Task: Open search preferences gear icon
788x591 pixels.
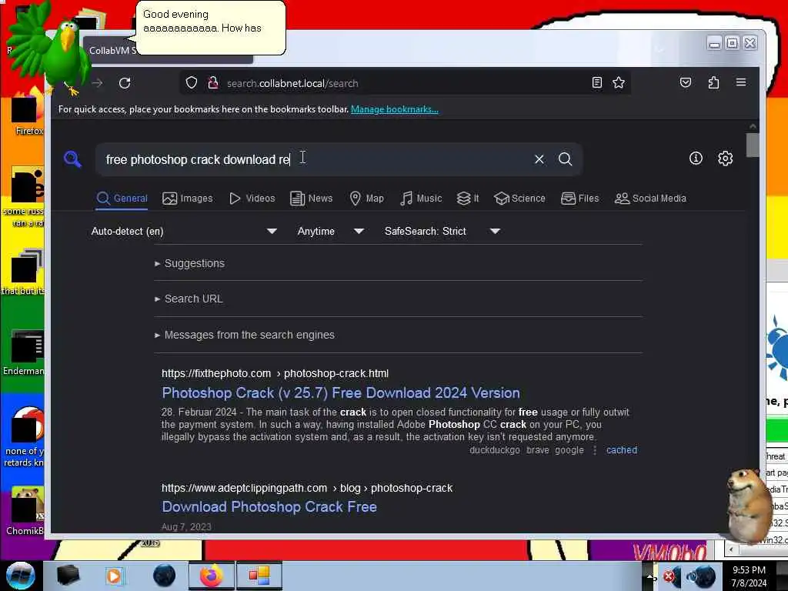Action: 725,159
